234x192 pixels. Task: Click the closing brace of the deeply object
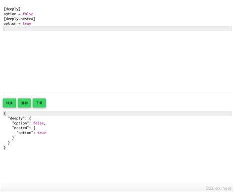tap(9, 142)
